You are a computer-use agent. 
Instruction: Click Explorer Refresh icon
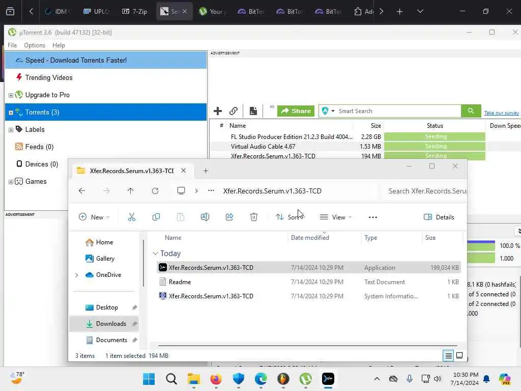coord(155,191)
